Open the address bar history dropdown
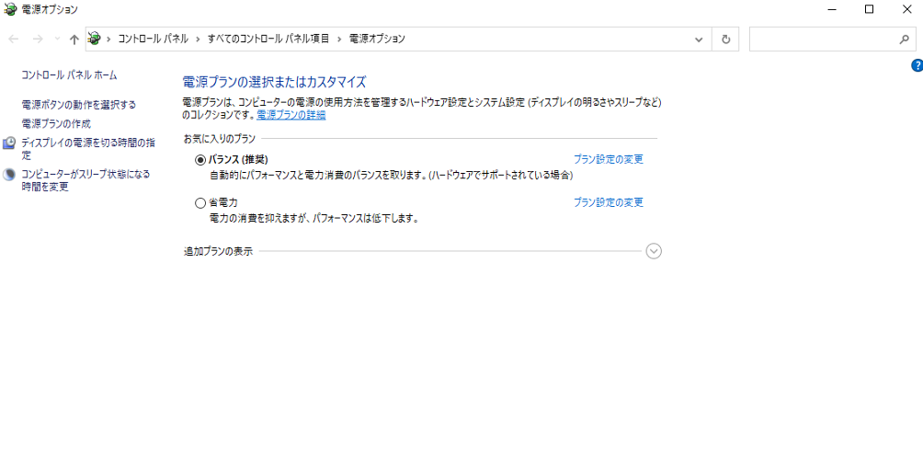This screenshot has height=469, width=923. point(700,40)
